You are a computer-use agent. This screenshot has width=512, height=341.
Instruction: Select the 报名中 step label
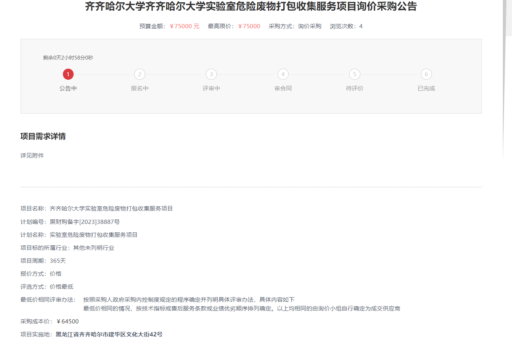[x=140, y=88]
